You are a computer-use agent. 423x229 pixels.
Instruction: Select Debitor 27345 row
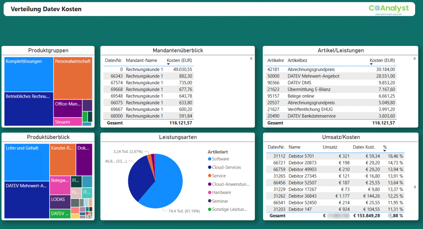pyautogui.click(x=335, y=176)
